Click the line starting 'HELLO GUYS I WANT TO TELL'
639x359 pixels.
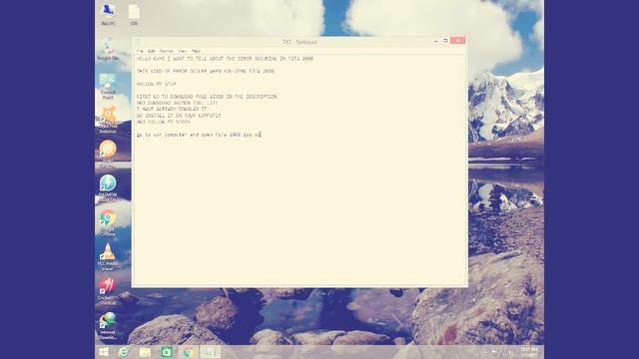(225, 59)
